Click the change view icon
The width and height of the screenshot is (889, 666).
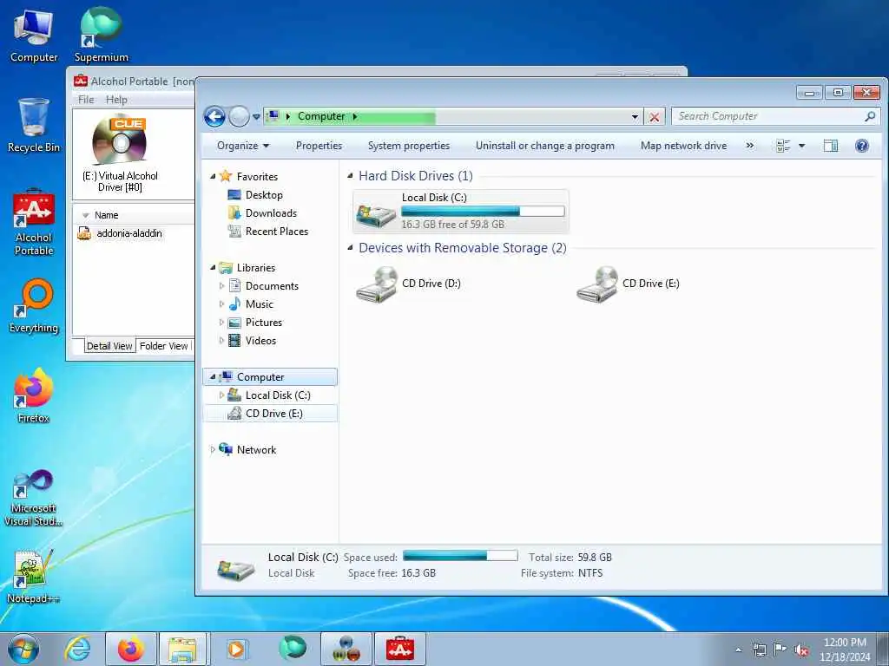(x=783, y=146)
